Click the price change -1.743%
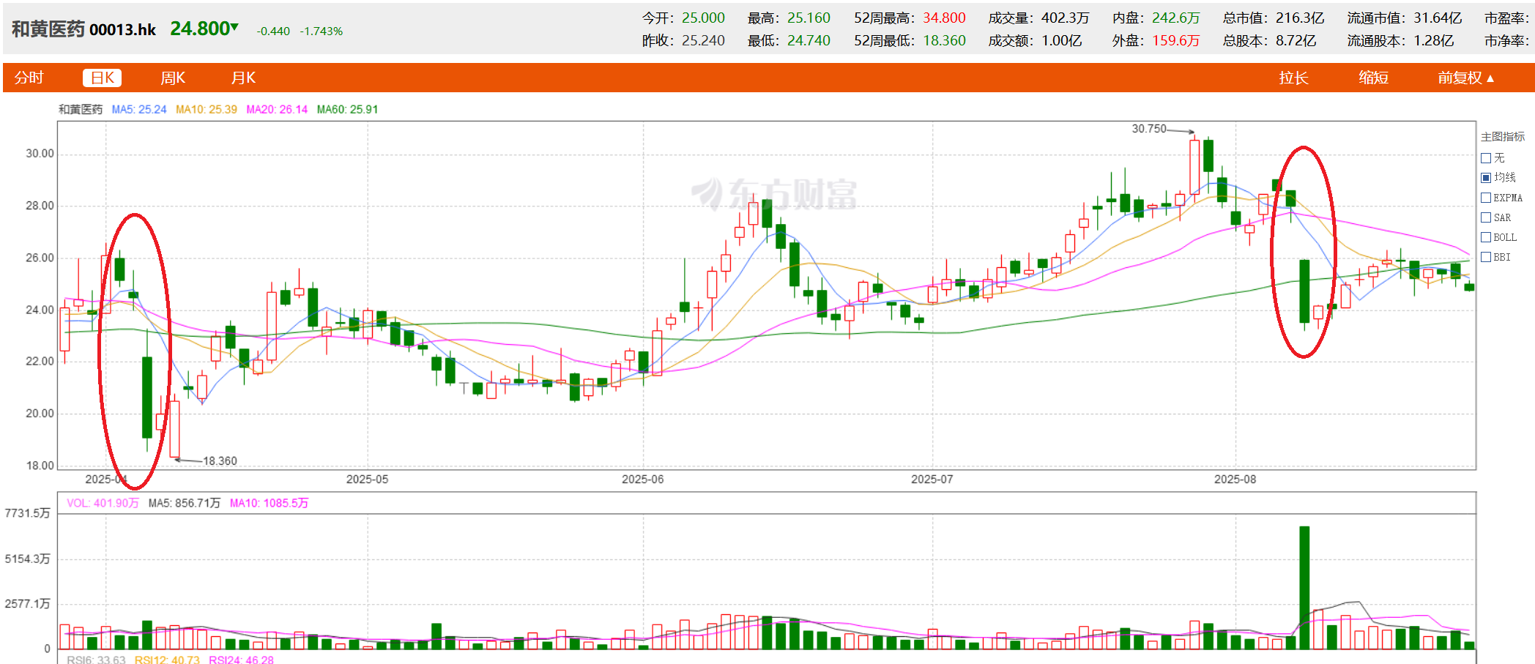This screenshot has width=1535, height=664. [321, 31]
